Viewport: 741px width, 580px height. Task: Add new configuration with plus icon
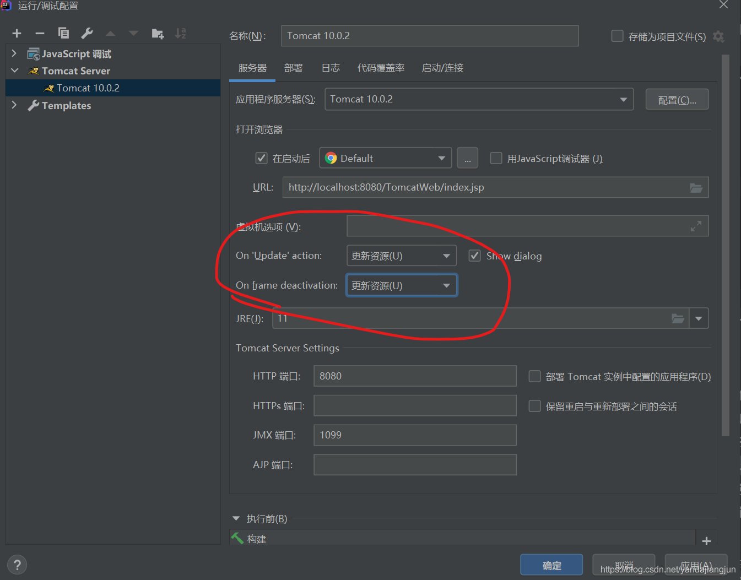coord(17,34)
